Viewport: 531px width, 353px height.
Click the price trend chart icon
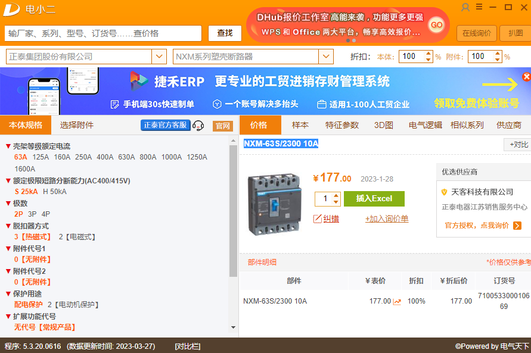[x=397, y=302]
